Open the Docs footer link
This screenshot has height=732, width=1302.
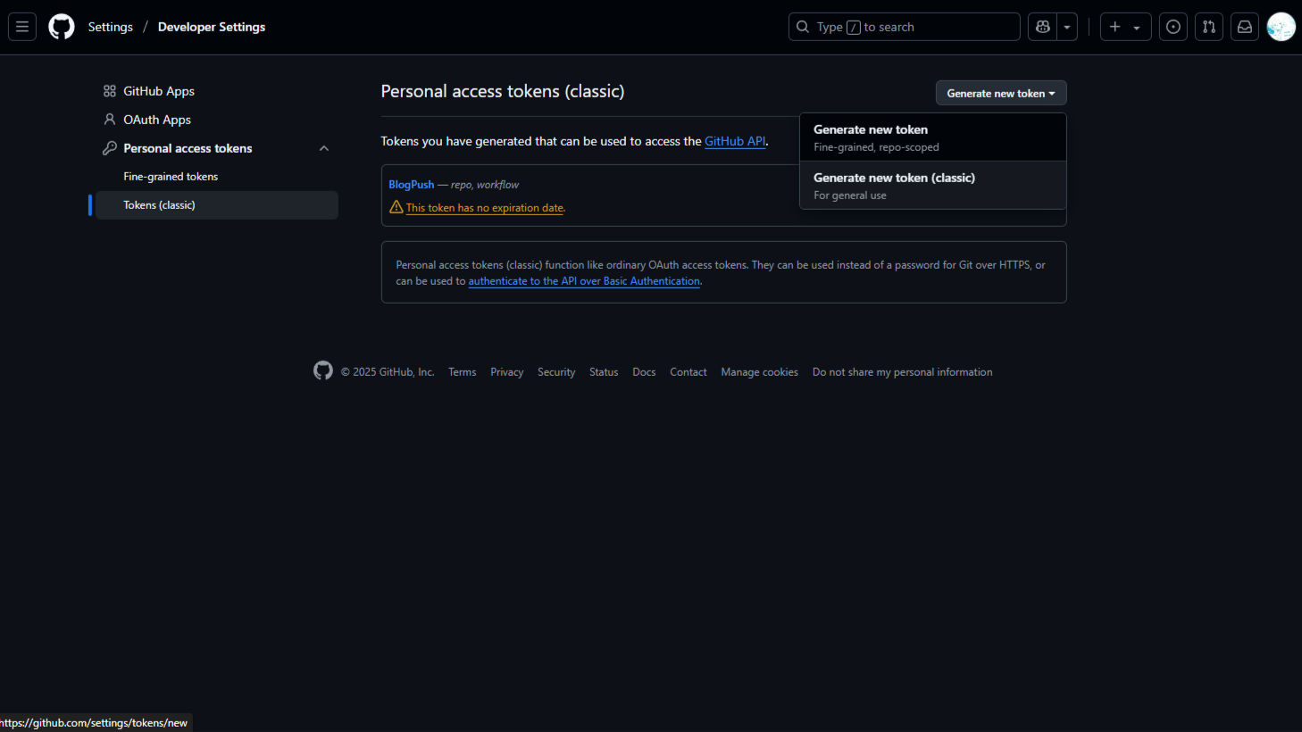pyautogui.click(x=644, y=372)
